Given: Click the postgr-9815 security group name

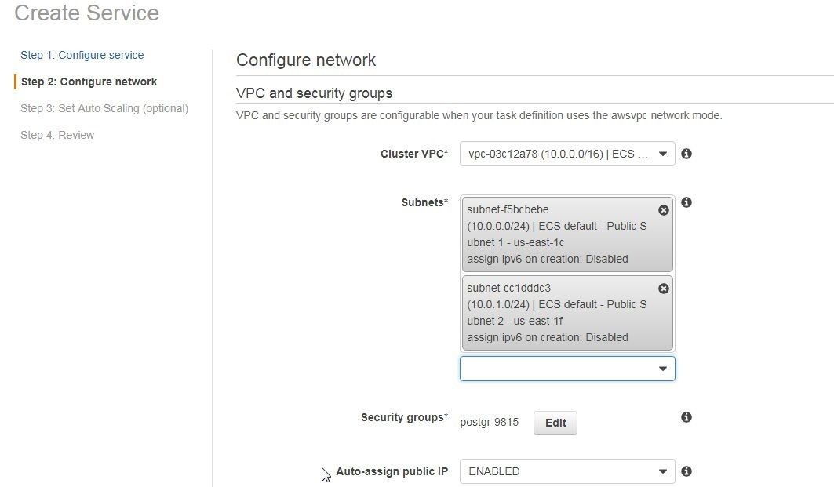Looking at the screenshot, I should click(x=490, y=422).
